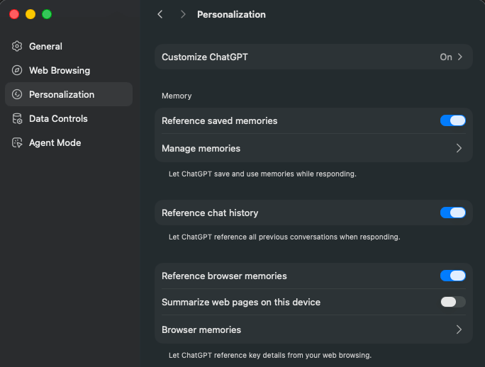Click the Web Browsing compass icon
The image size is (485, 367).
[x=17, y=70]
